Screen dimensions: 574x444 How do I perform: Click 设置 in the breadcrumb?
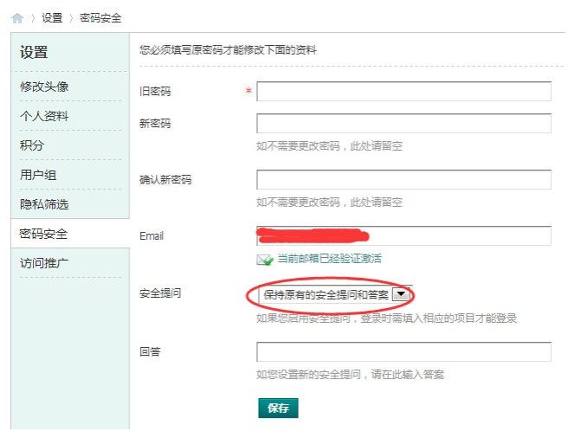pos(52,18)
